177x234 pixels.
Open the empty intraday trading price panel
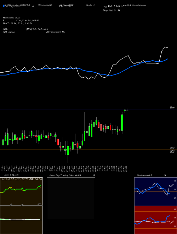coord(71,199)
